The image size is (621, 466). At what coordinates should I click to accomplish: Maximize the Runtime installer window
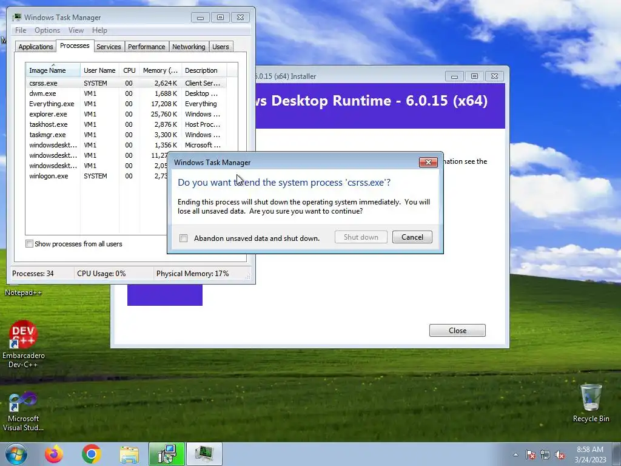click(x=474, y=76)
